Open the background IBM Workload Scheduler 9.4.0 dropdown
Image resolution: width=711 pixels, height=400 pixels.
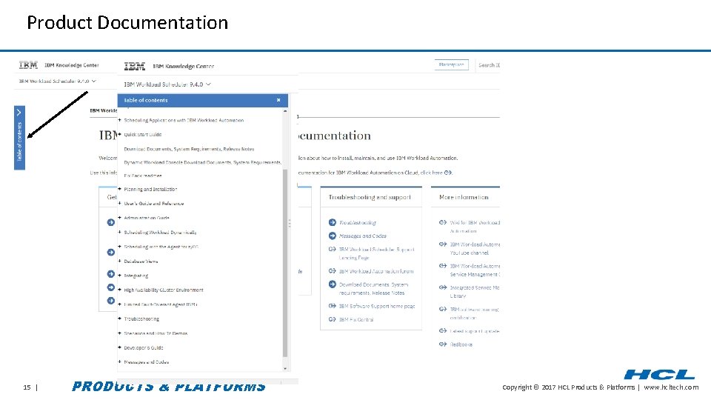click(x=58, y=81)
